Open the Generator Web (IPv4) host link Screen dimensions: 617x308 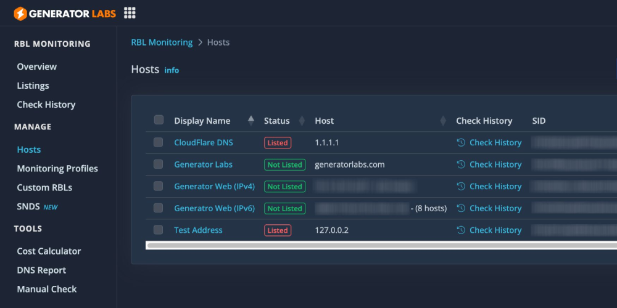coord(215,187)
